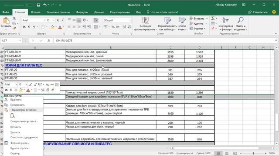Click formula bar containing EM-RK-307E
279x156 pixels.
(x=164, y=40)
